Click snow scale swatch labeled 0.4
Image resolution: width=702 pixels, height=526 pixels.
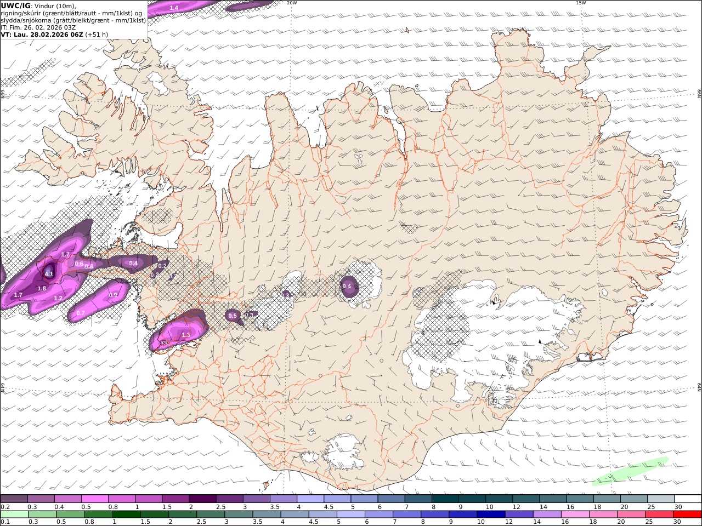(67, 499)
